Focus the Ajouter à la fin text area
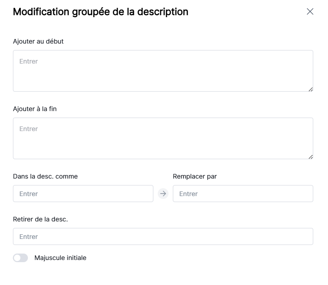Viewport: 328px width, 285px height. click(163, 138)
